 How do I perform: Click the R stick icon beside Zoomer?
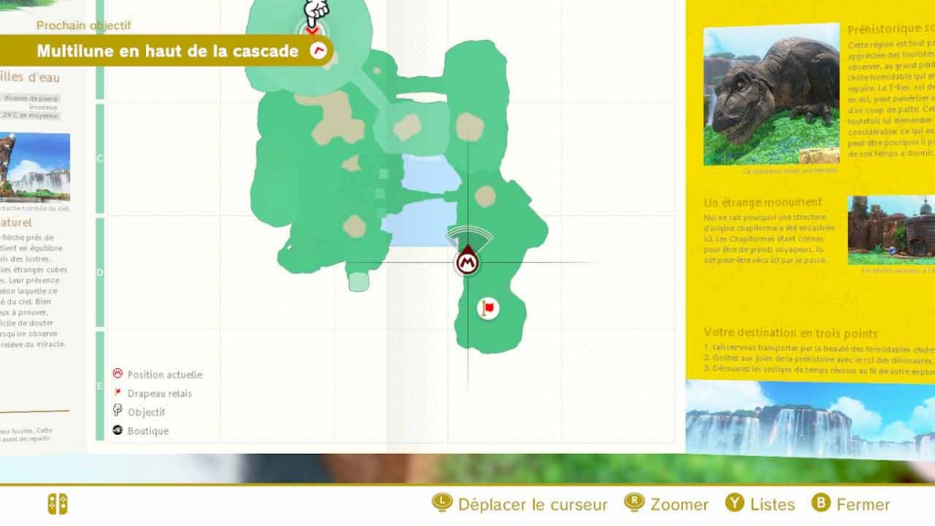coord(634,503)
